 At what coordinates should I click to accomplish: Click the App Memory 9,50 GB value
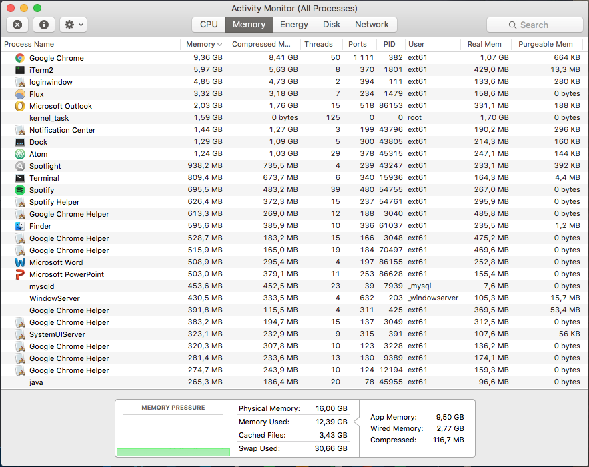click(450, 417)
